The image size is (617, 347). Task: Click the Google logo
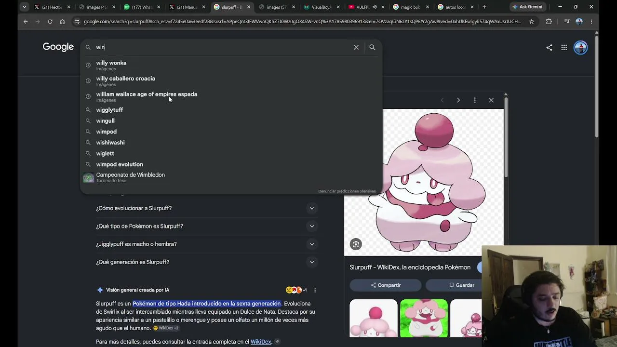[58, 47]
